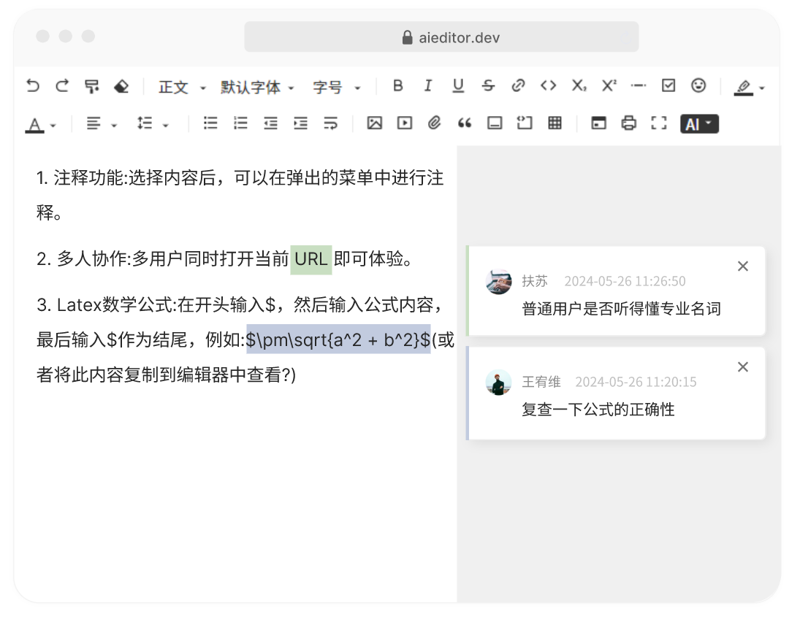The image size is (800, 622).
Task: Toggle italic text style
Action: click(427, 86)
